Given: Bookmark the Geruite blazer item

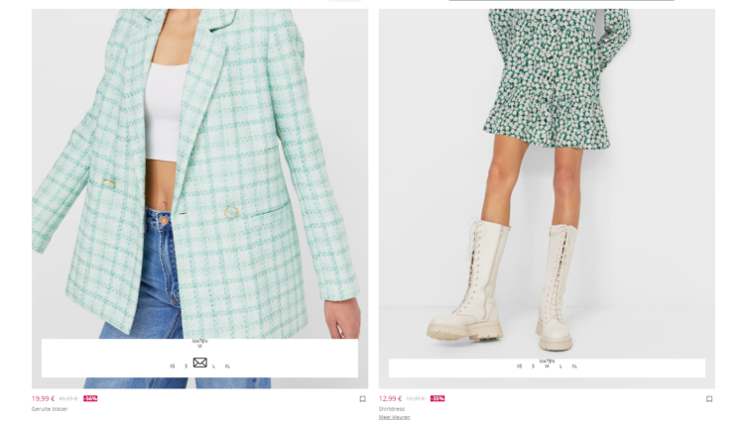Looking at the screenshot, I should (362, 399).
